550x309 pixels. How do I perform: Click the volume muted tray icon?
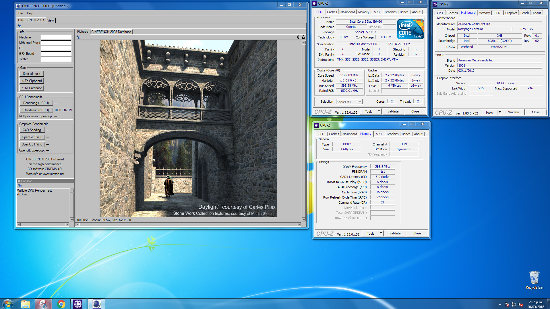pos(521,304)
